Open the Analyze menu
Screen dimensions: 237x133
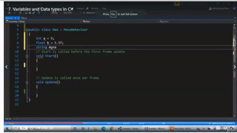pos(80,8)
